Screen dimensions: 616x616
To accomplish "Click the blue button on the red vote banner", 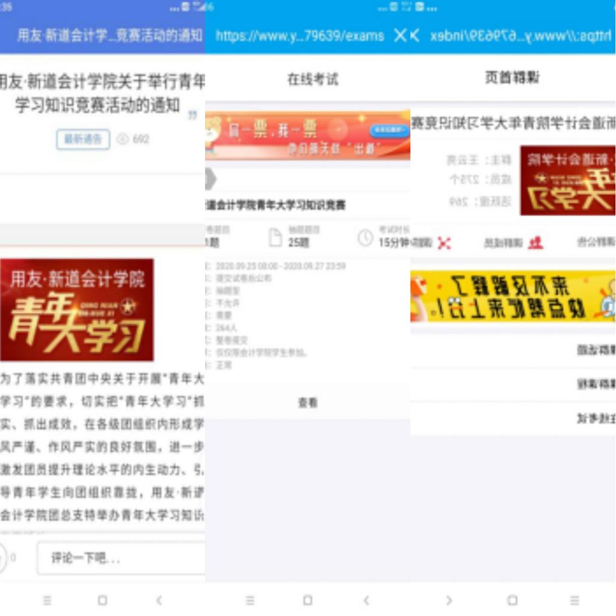I will pos(389,129).
